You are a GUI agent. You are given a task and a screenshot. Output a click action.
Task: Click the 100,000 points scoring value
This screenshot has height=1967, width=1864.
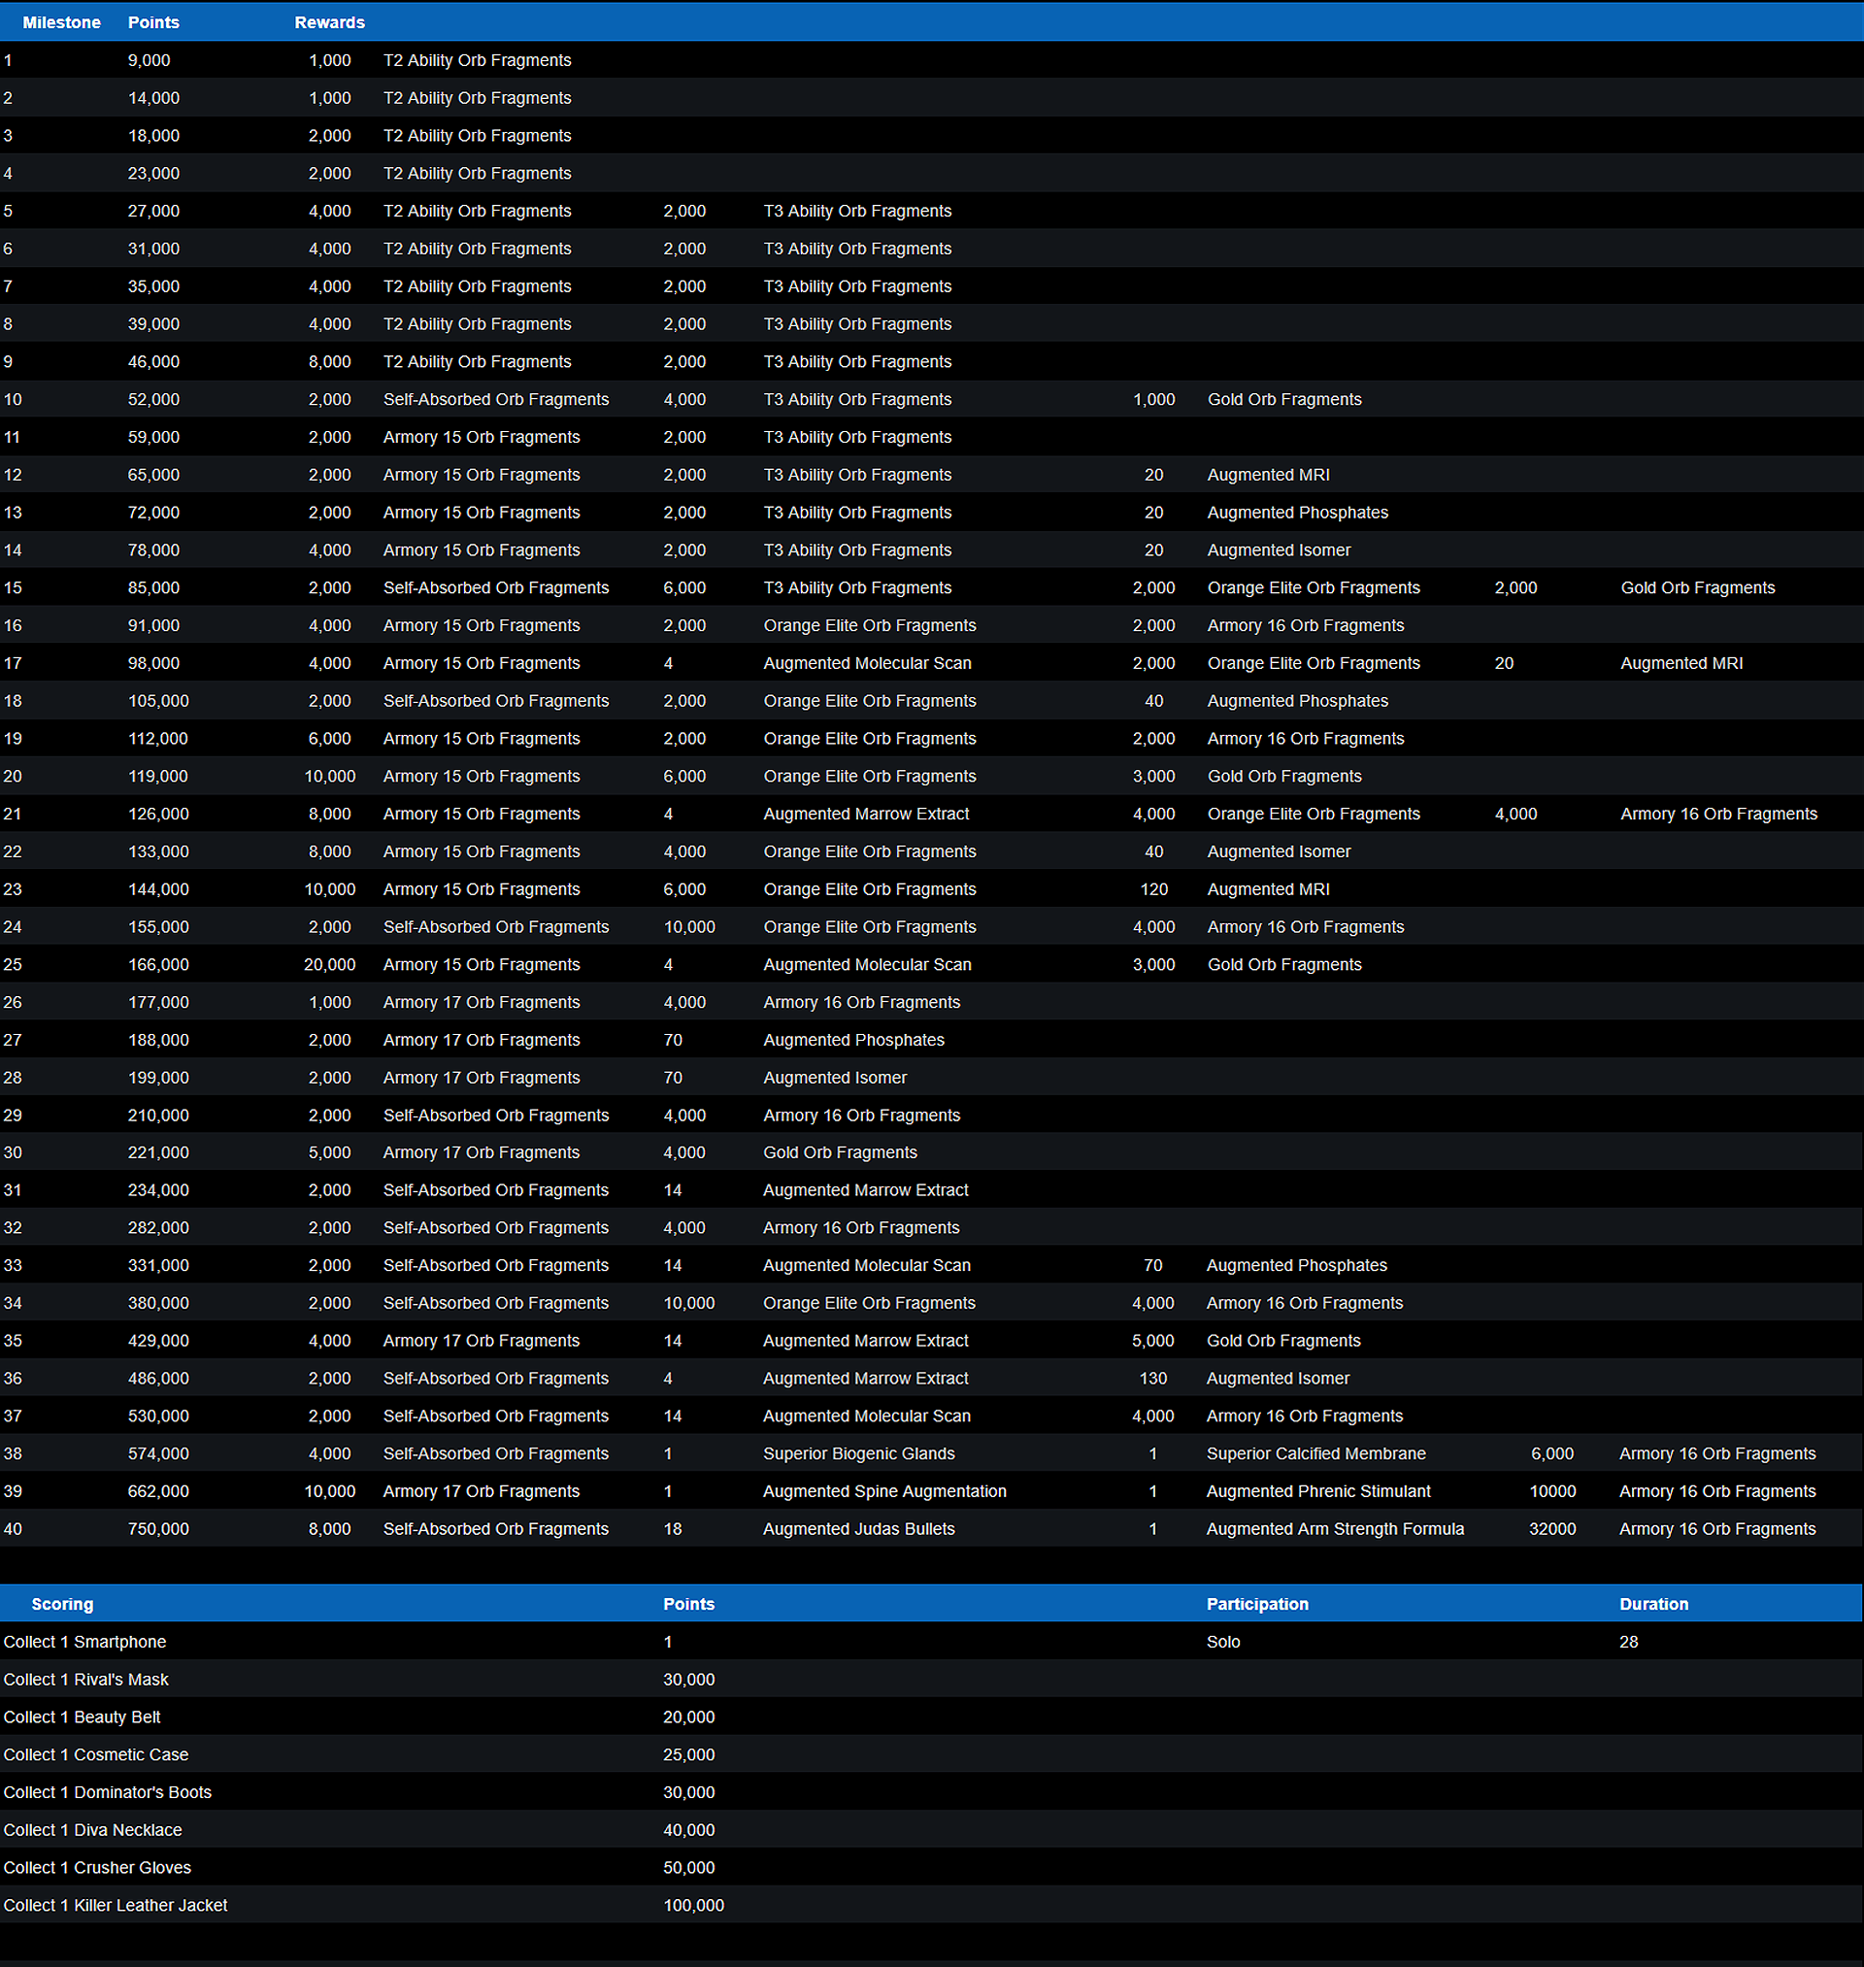(692, 1905)
